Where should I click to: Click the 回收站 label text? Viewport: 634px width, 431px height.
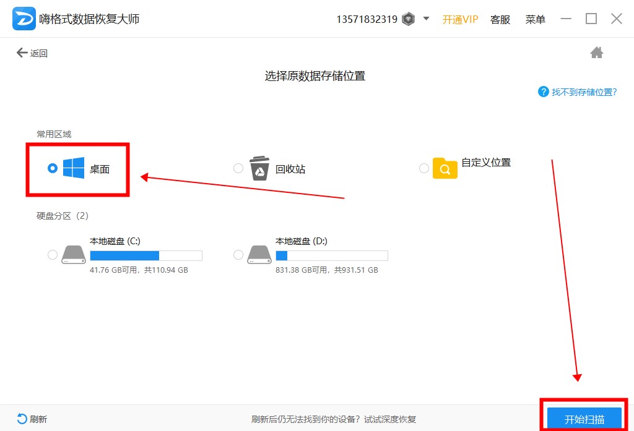(290, 169)
